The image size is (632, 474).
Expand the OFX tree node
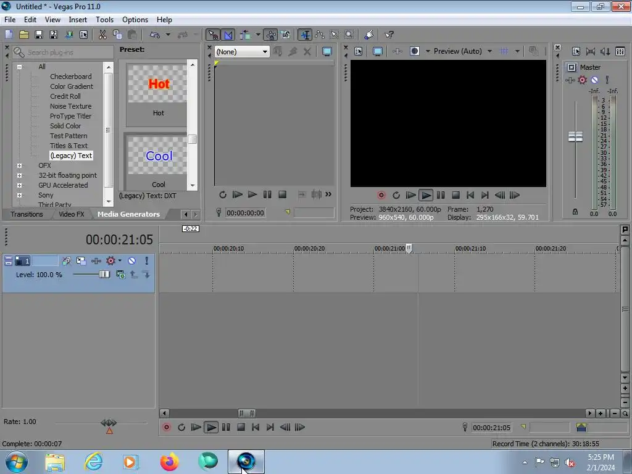tap(19, 165)
